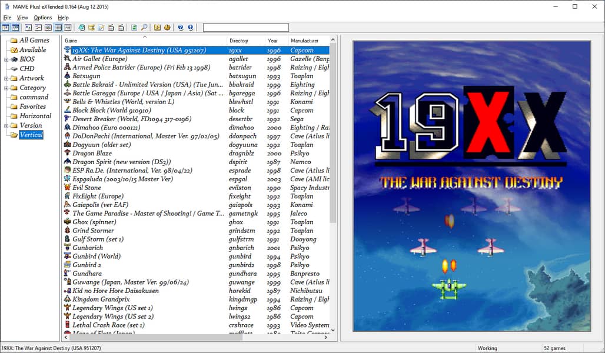Click the Dragon Blaze game row icon
The image size is (605, 353).
click(67, 153)
